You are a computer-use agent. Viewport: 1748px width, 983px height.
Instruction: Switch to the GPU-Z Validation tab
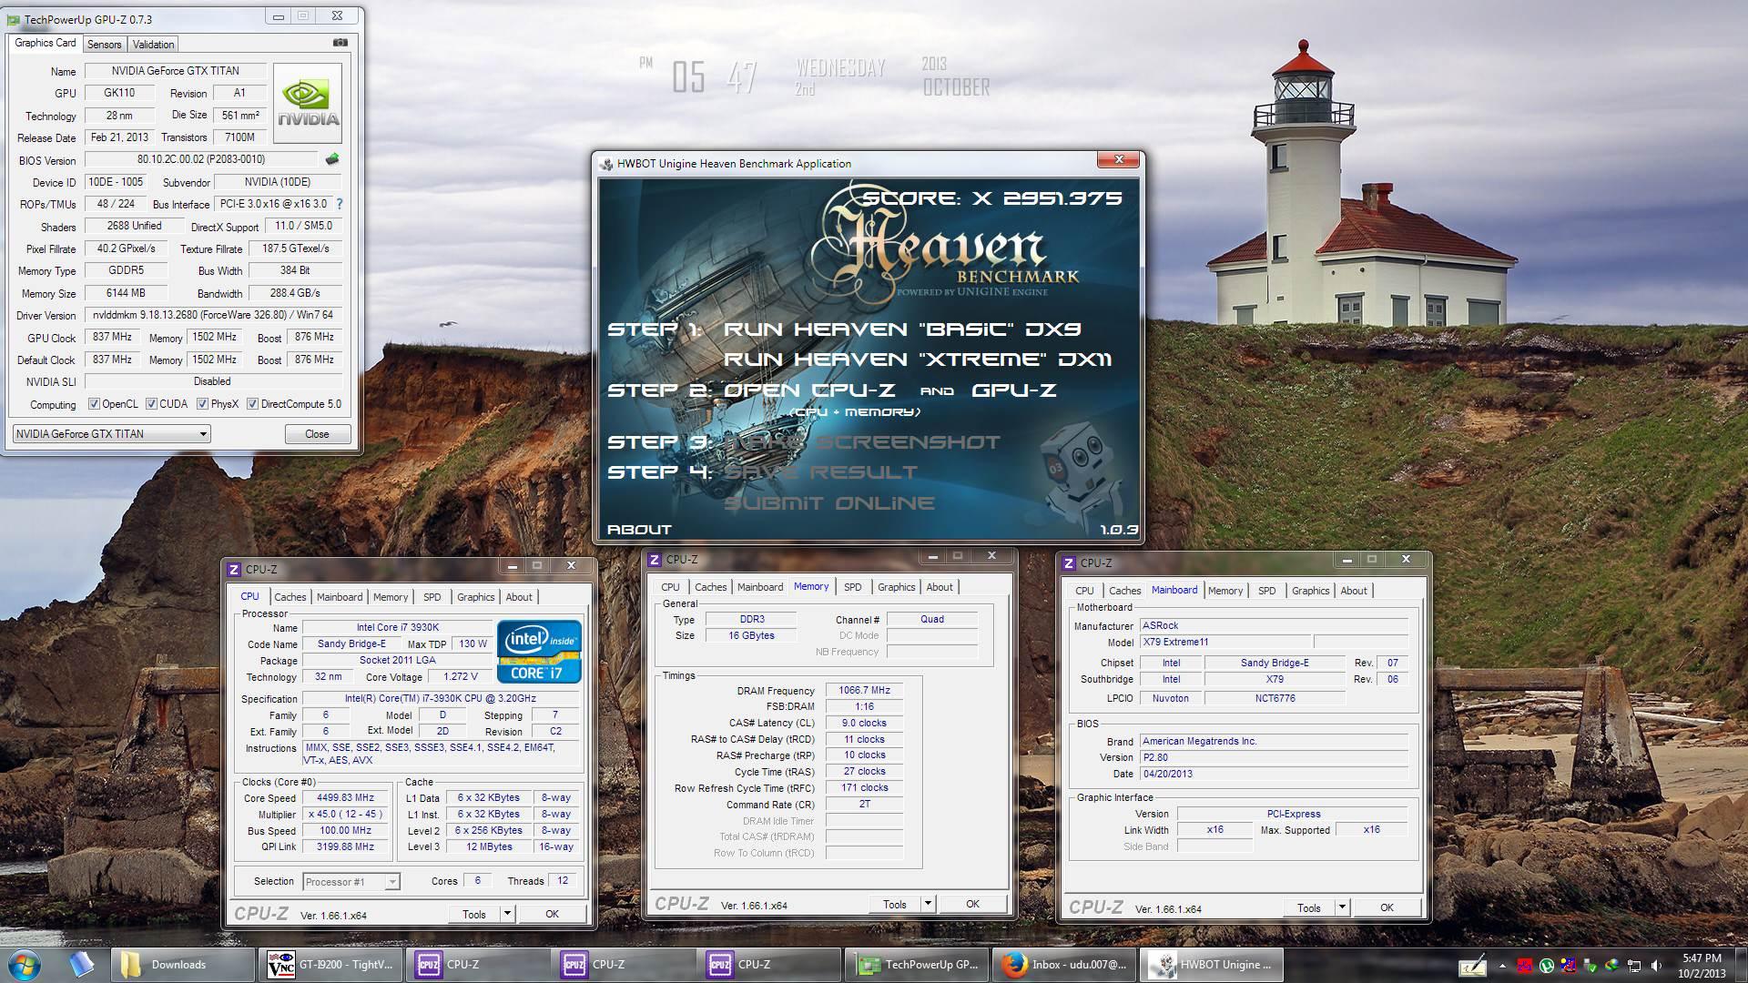(x=153, y=44)
